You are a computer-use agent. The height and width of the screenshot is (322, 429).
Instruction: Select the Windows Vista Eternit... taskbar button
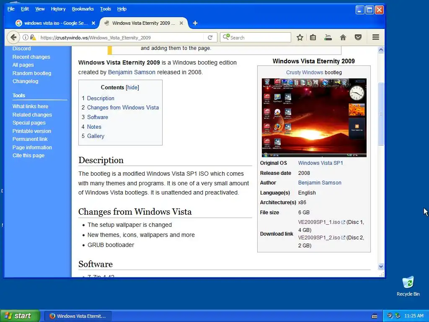point(78,316)
